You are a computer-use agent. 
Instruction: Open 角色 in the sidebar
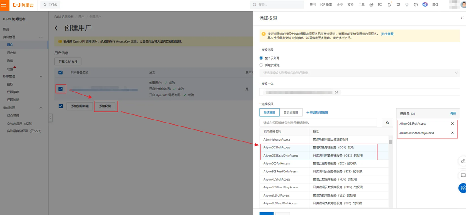(x=10, y=61)
